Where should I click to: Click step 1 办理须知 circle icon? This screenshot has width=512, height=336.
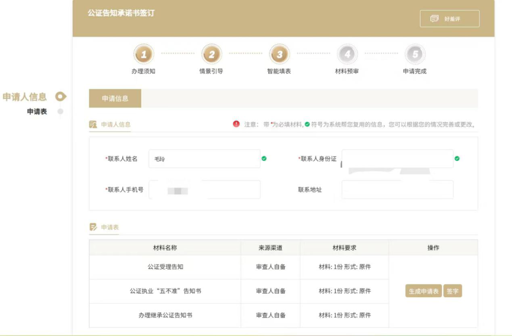click(x=144, y=54)
